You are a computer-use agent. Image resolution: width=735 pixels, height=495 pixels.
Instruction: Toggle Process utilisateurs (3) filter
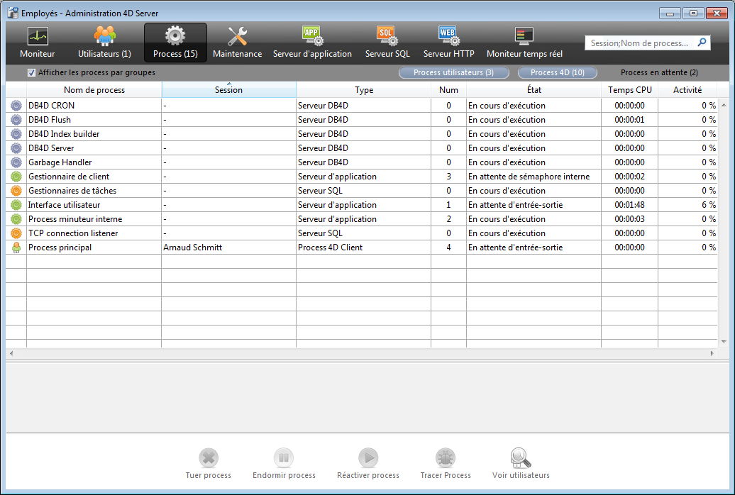click(453, 72)
